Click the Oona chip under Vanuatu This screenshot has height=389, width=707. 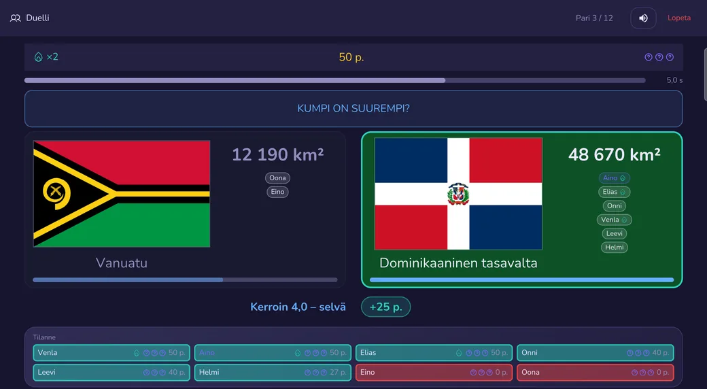click(x=278, y=177)
